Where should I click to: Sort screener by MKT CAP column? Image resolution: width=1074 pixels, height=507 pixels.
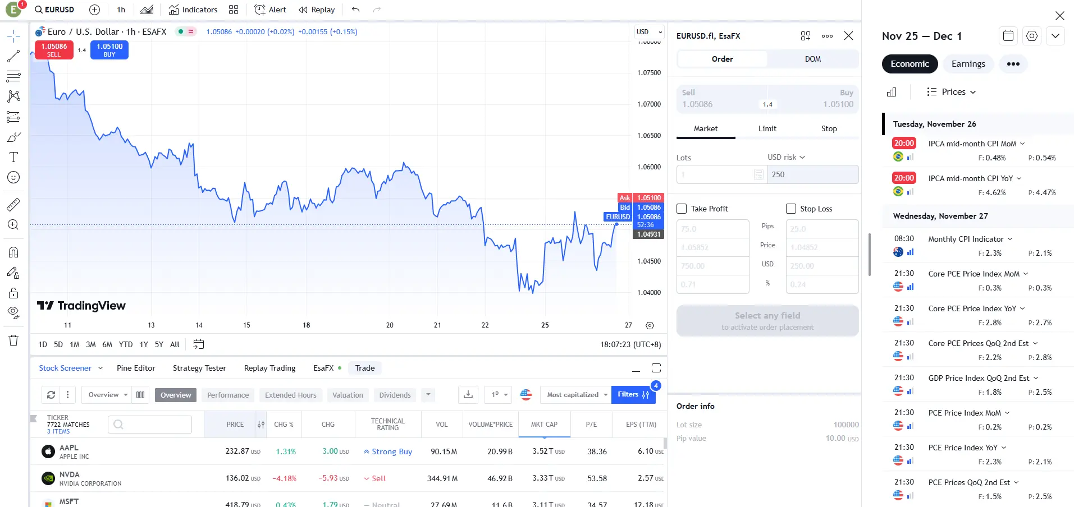544,425
